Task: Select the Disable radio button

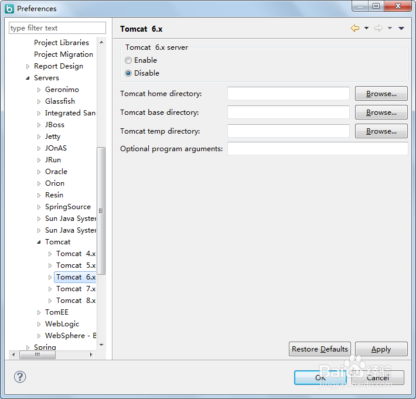Action: (128, 73)
